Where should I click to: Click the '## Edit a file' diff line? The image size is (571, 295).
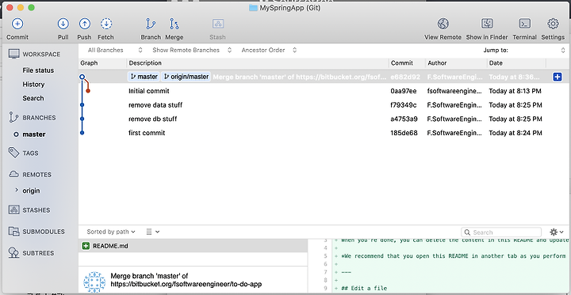coord(364,289)
